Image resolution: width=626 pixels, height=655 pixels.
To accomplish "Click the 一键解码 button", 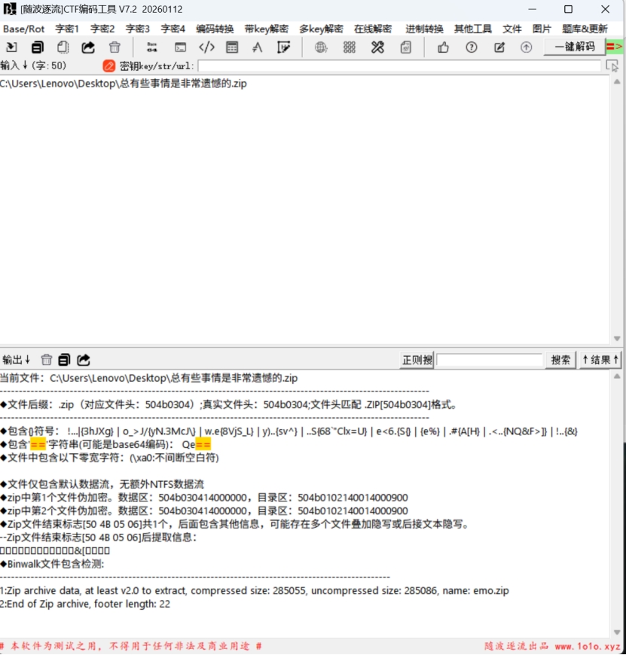I will 575,47.
